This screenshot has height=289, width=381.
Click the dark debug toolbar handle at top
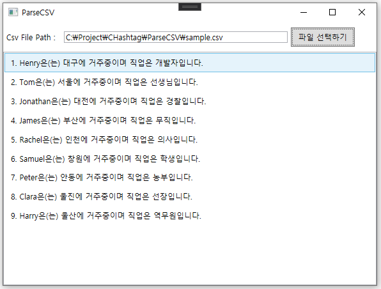click(190, 7)
